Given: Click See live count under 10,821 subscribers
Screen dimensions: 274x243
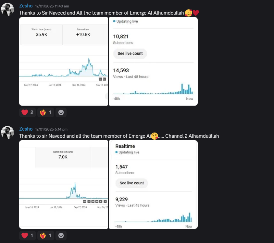Looking at the screenshot, I should (x=130, y=53).
